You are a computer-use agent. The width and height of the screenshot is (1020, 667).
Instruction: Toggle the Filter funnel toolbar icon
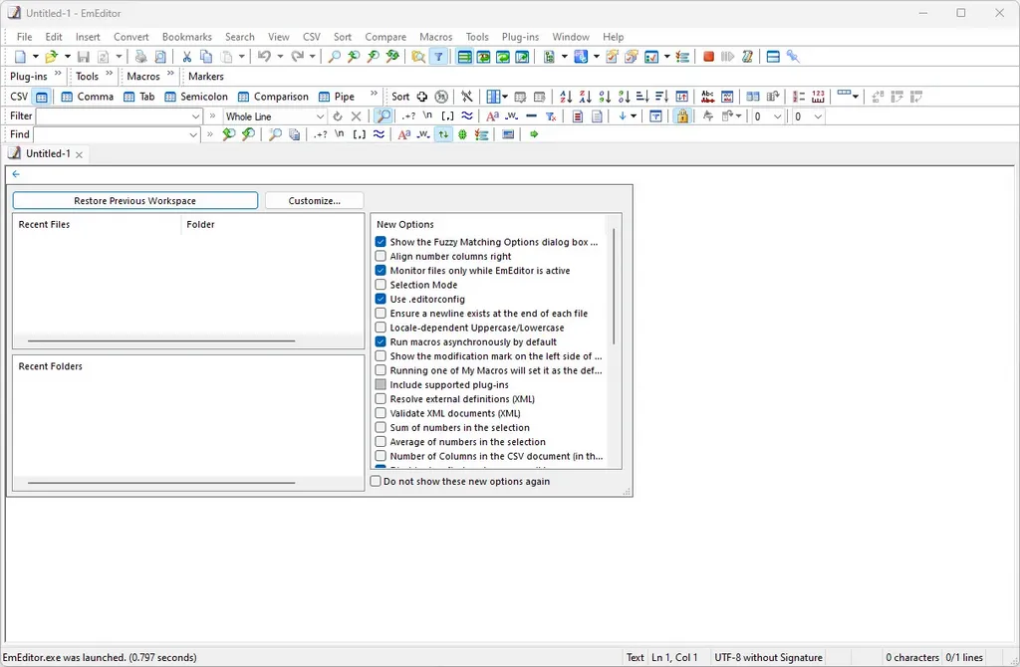tap(439, 57)
